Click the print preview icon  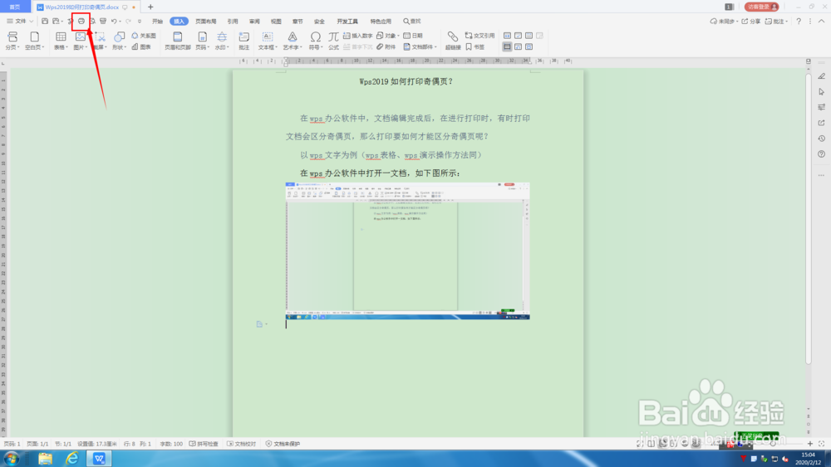(x=93, y=22)
